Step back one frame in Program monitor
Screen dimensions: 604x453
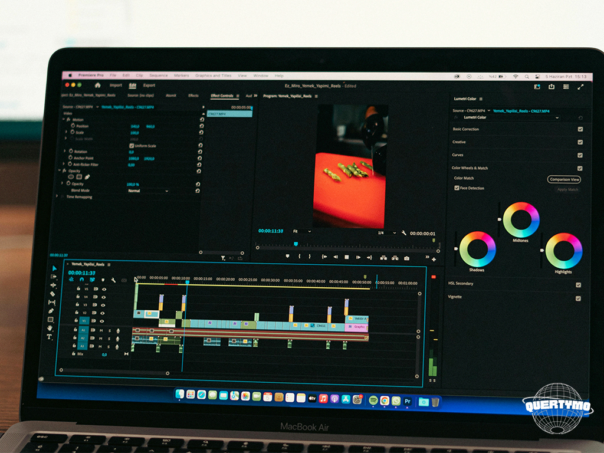[x=336, y=257]
